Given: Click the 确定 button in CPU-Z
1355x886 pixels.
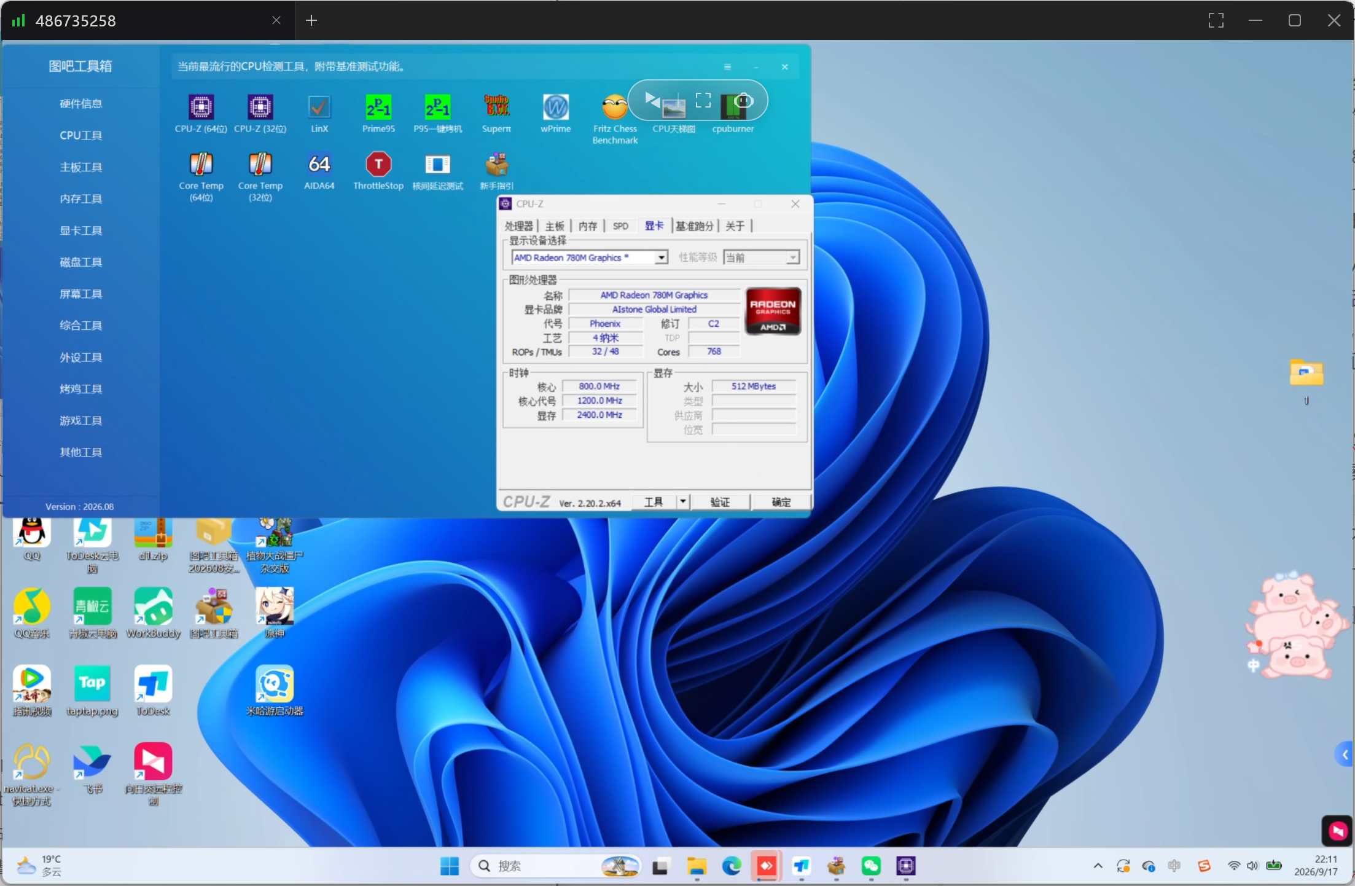Looking at the screenshot, I should pyautogui.click(x=781, y=502).
